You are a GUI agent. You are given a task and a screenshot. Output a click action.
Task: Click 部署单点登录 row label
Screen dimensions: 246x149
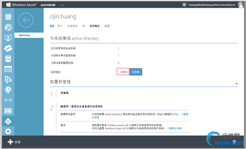click(x=68, y=114)
